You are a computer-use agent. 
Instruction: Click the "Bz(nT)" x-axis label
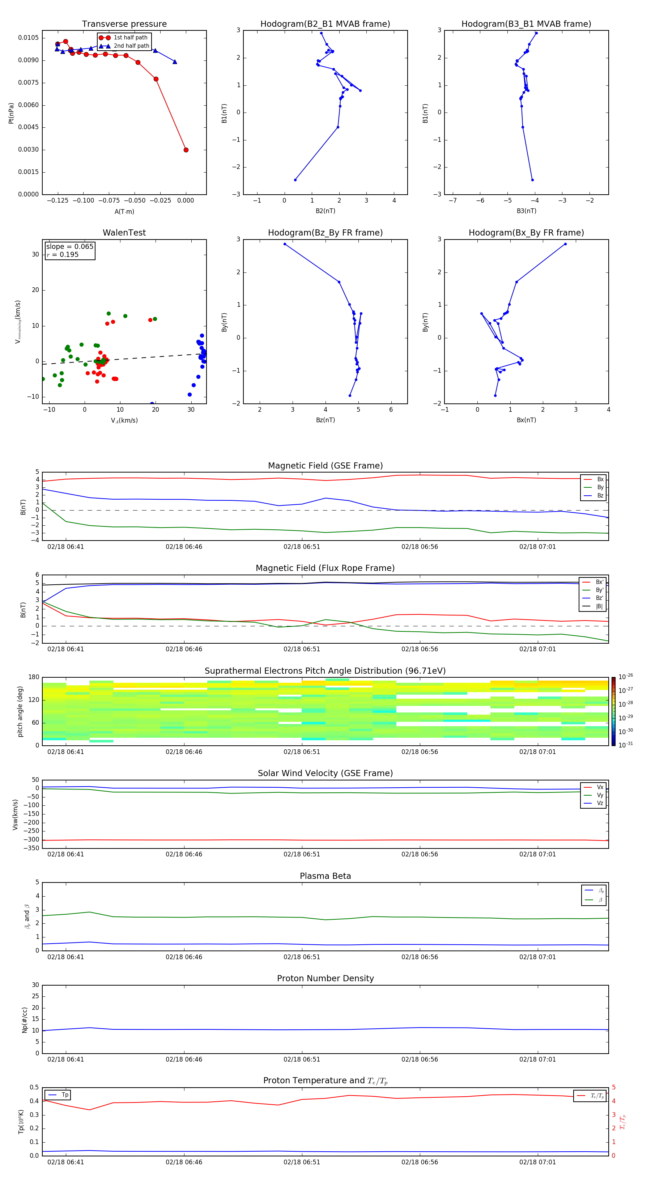click(325, 420)
